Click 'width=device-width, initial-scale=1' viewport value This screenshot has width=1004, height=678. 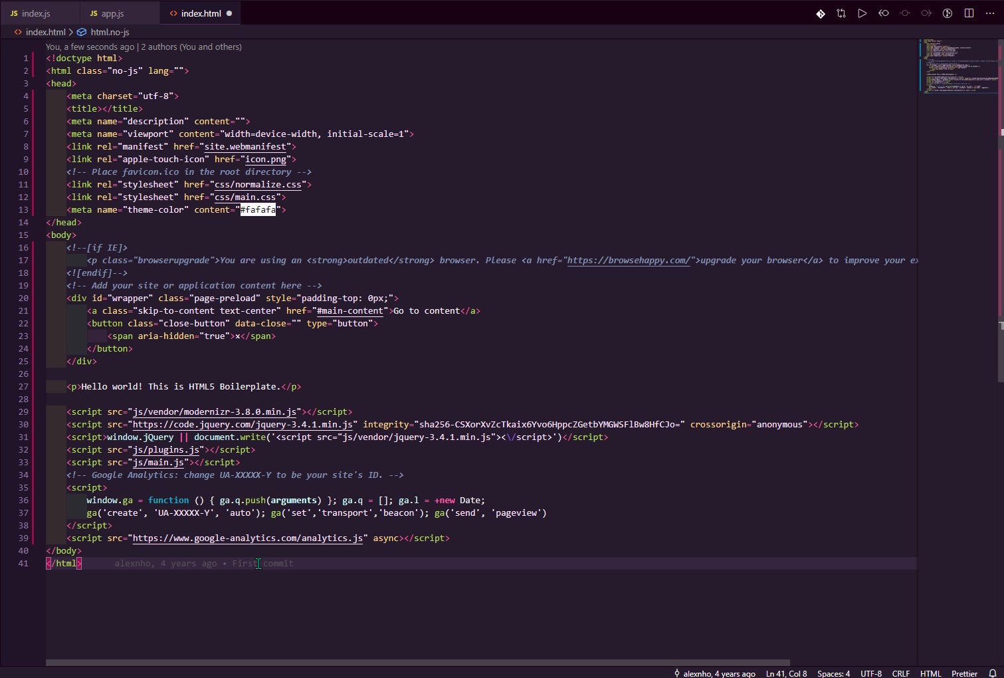pos(316,134)
